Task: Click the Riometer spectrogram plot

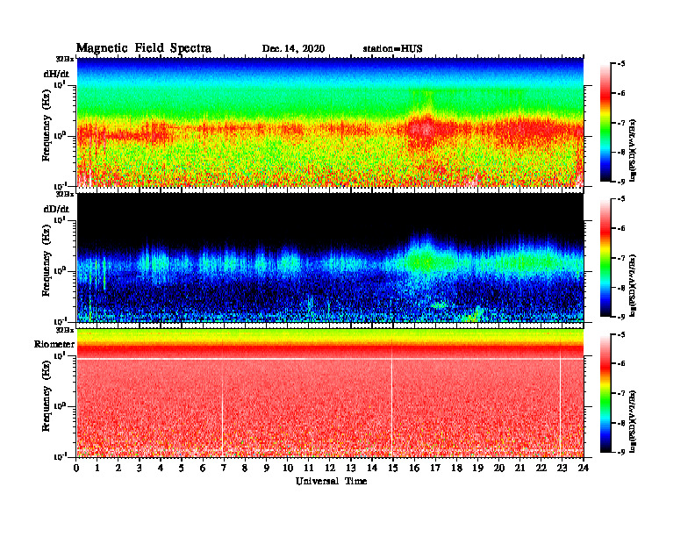Action: (330, 393)
